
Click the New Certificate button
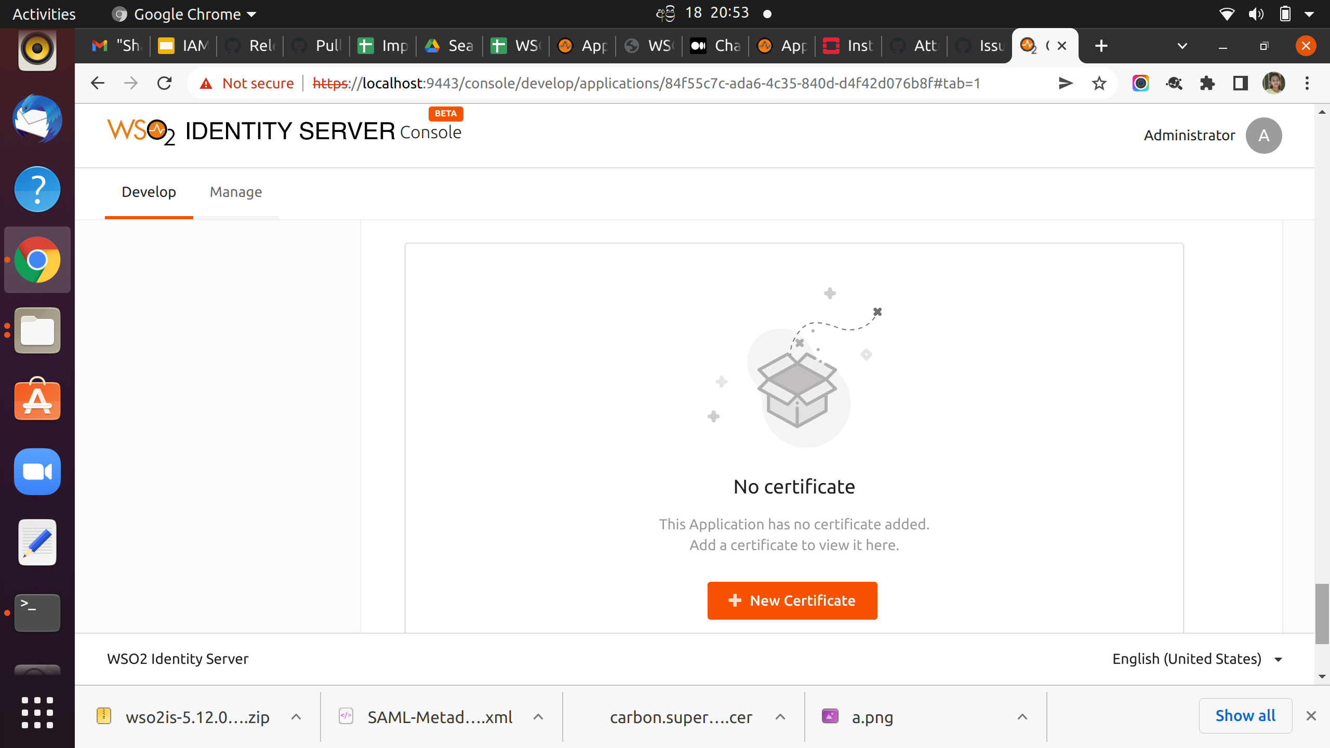click(x=792, y=600)
